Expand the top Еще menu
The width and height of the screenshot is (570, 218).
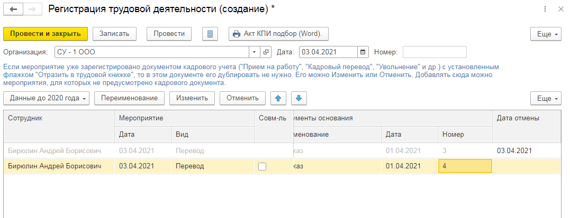coord(546,34)
